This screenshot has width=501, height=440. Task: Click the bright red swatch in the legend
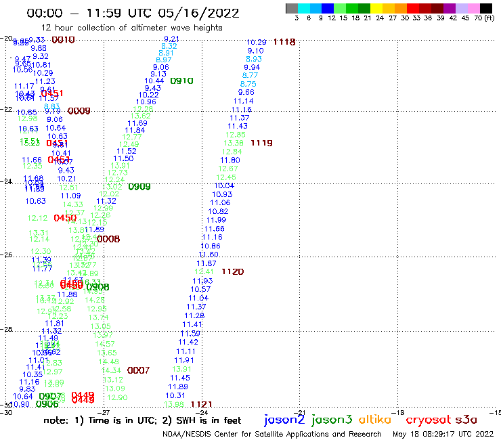pyautogui.click(x=412, y=8)
